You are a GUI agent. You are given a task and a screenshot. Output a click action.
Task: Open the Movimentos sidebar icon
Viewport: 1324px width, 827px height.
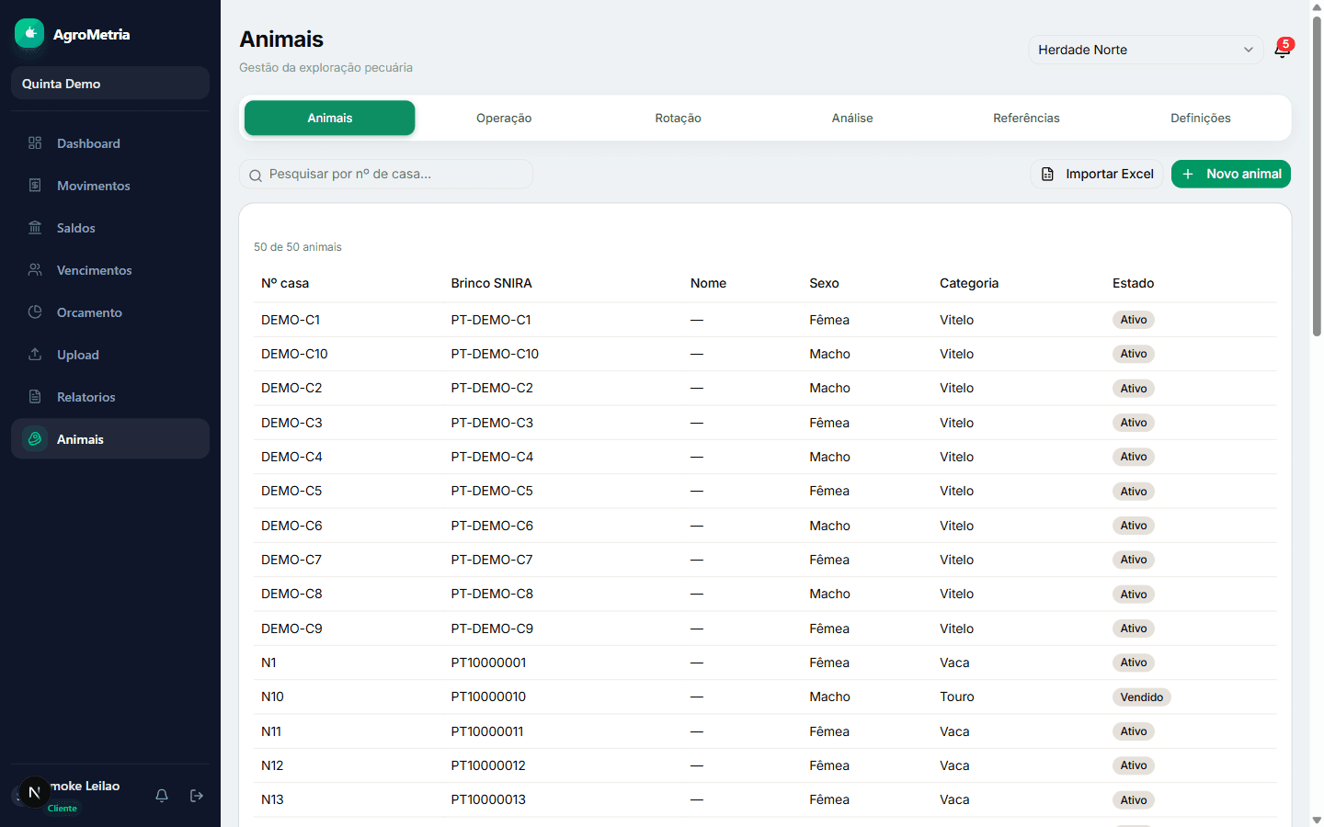[x=35, y=185]
